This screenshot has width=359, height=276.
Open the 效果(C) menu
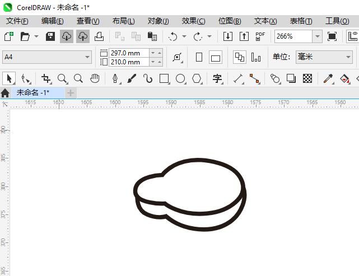[x=193, y=21]
